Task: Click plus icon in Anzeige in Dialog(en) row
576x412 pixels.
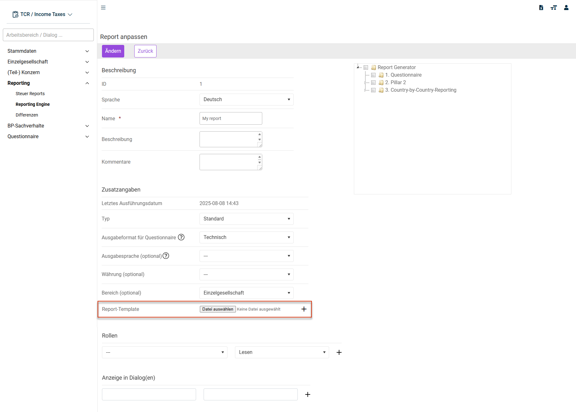Action: click(x=307, y=394)
